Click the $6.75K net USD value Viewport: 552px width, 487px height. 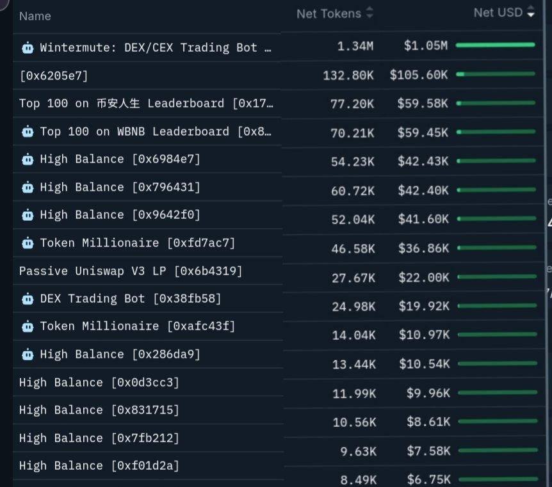429,479
